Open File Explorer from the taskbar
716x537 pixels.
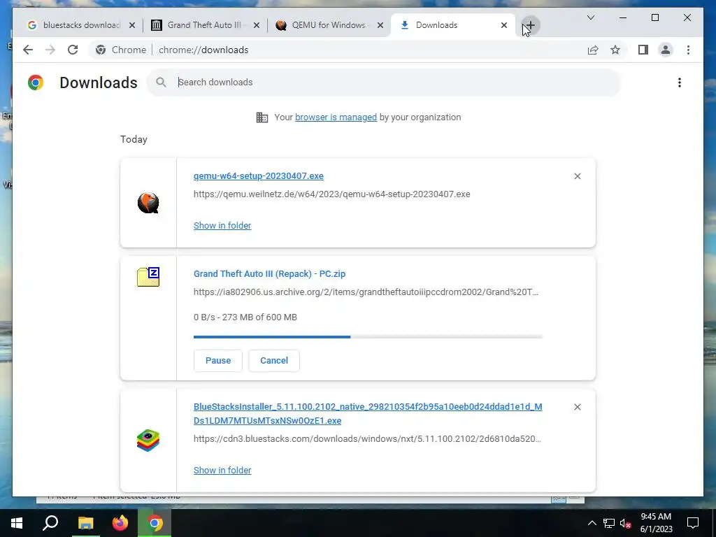coord(85,523)
